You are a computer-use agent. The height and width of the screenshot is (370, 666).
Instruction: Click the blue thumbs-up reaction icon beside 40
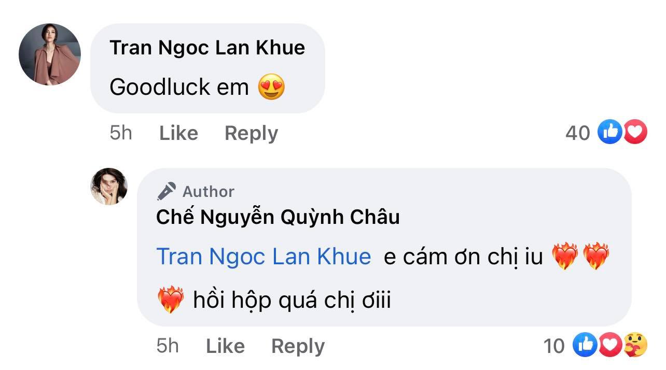609,132
